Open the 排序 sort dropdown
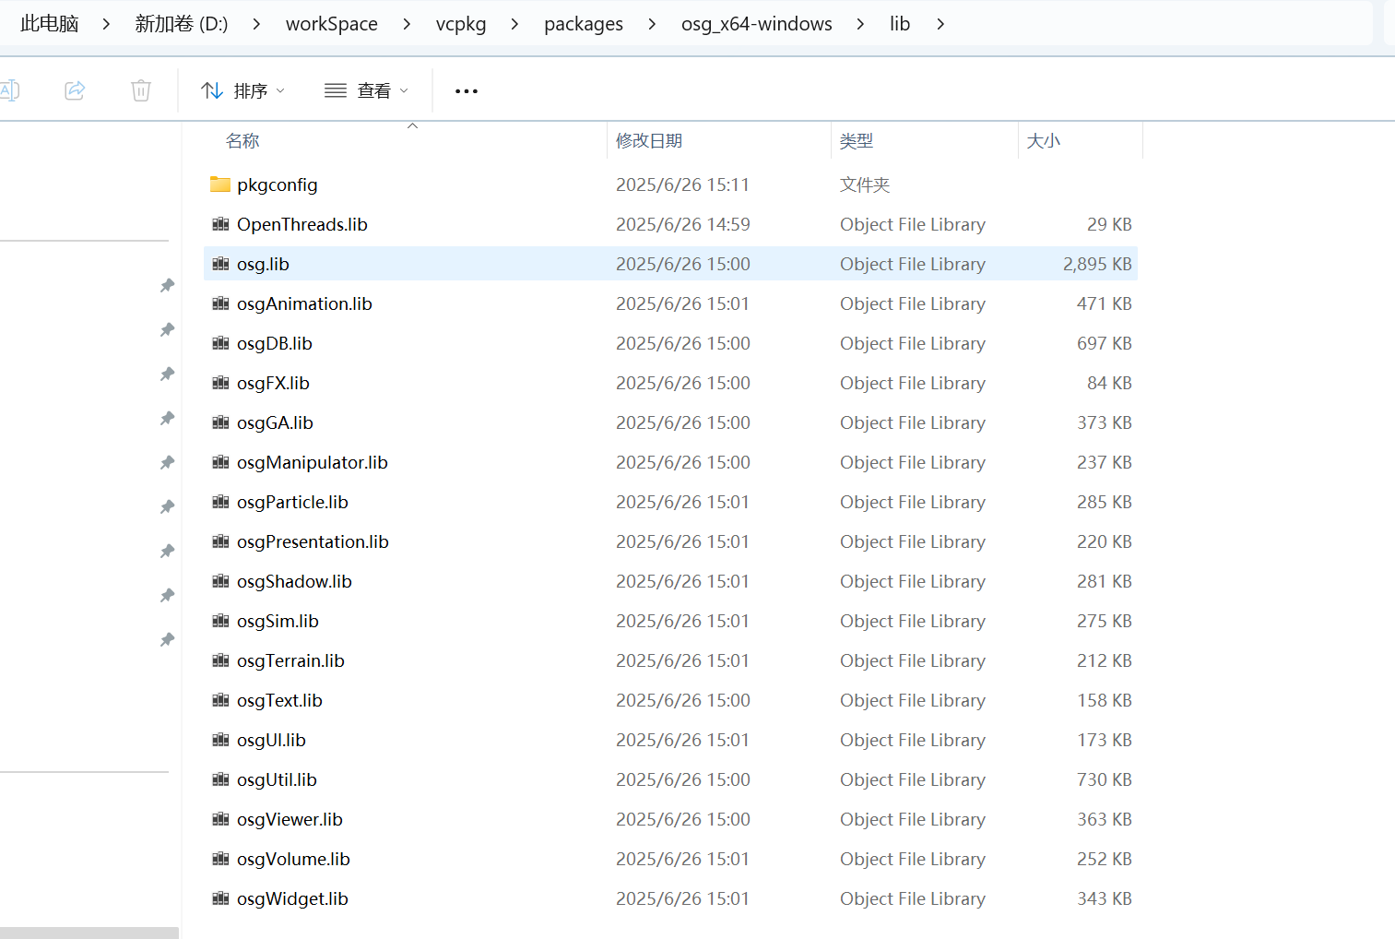The image size is (1395, 939). [242, 90]
